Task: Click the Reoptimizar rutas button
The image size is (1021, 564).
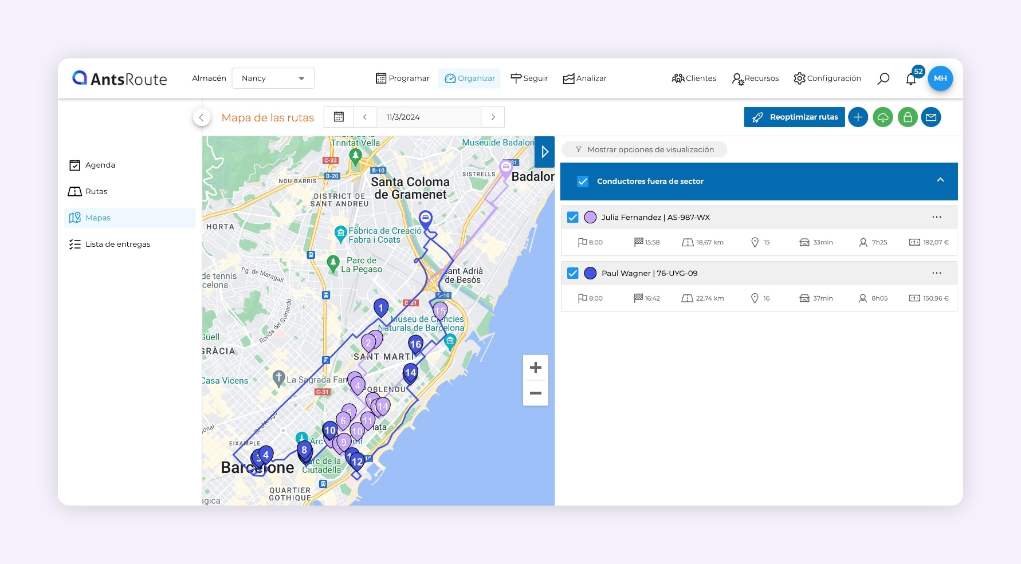Action: click(x=794, y=117)
